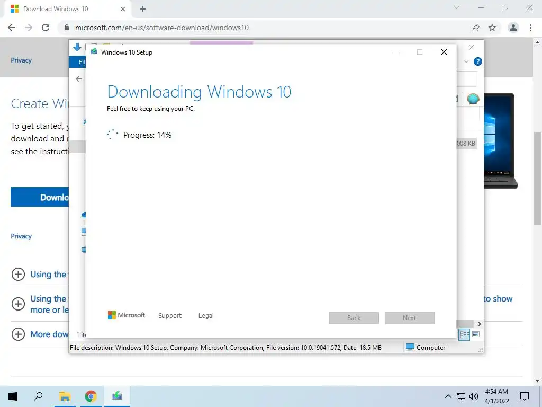
Task: Click the browser back arrow
Action: pyautogui.click(x=12, y=28)
